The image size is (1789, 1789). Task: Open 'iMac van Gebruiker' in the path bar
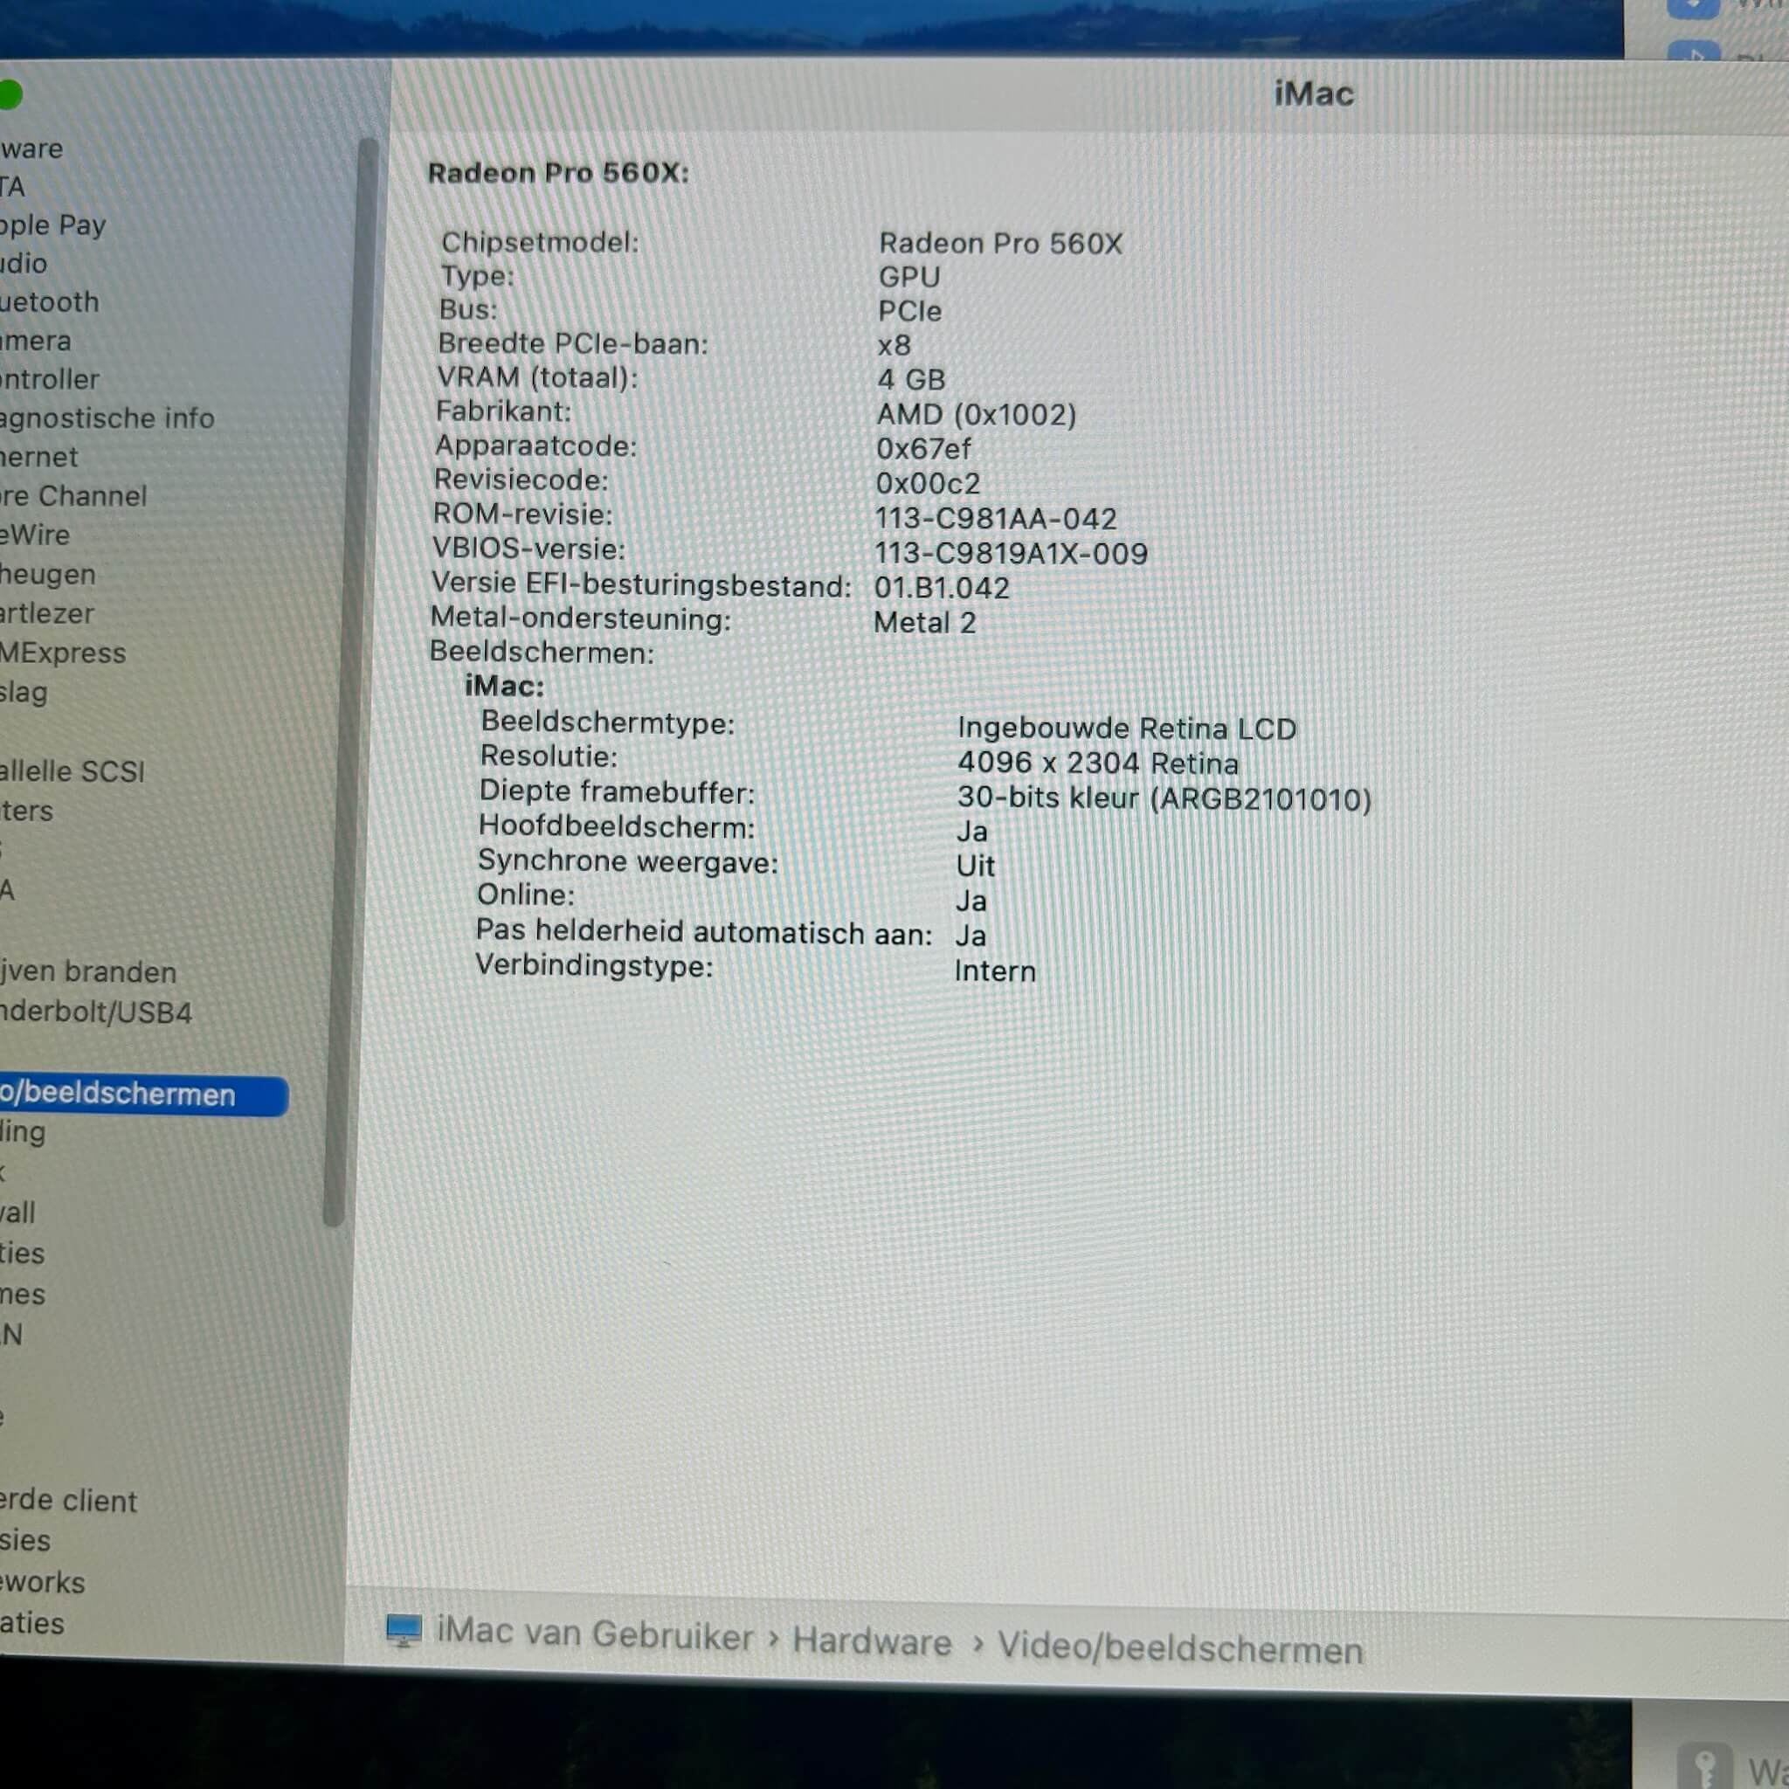(596, 1634)
